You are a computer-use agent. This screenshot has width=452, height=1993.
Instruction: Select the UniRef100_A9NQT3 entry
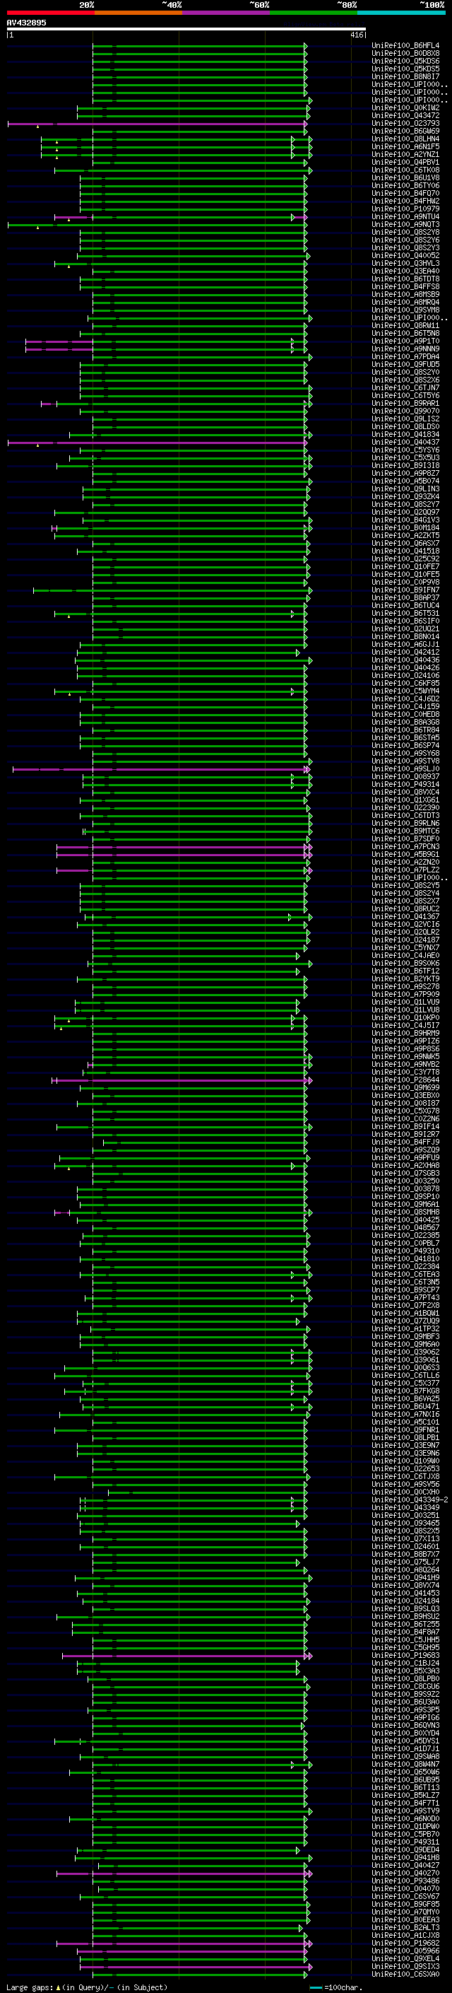point(405,224)
